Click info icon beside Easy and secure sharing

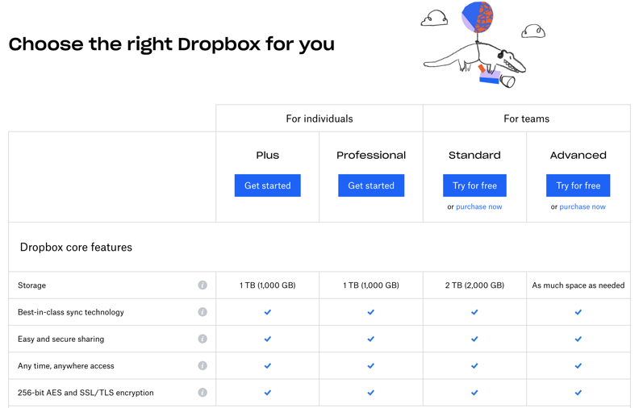[203, 339]
